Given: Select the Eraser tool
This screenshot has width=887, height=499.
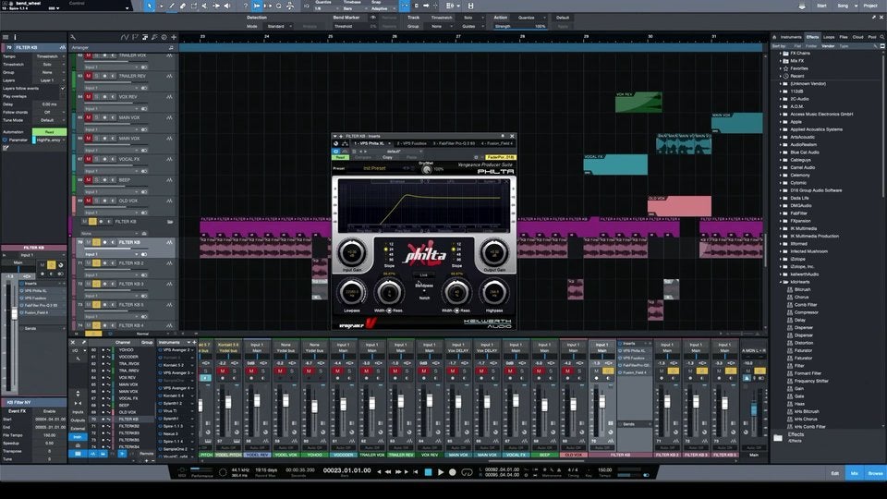Looking at the screenshot, I should (183, 6).
